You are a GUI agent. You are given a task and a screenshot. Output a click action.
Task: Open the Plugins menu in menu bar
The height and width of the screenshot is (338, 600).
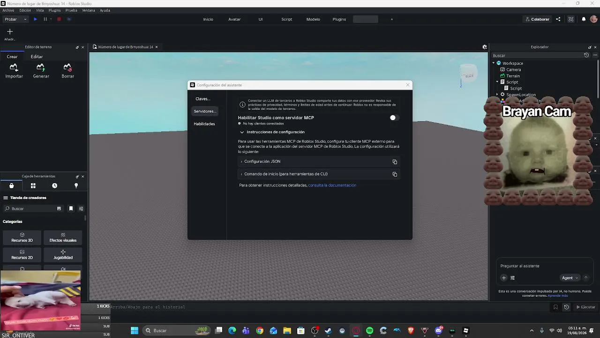pyautogui.click(x=54, y=10)
